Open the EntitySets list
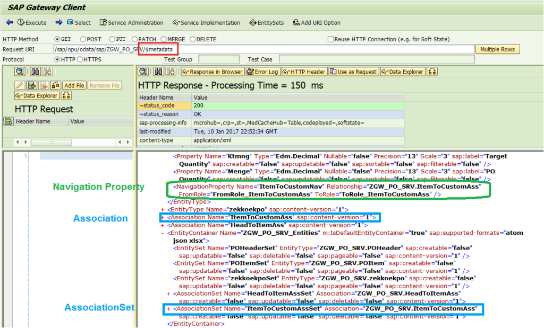The width and height of the screenshot is (544, 328). 267,22
